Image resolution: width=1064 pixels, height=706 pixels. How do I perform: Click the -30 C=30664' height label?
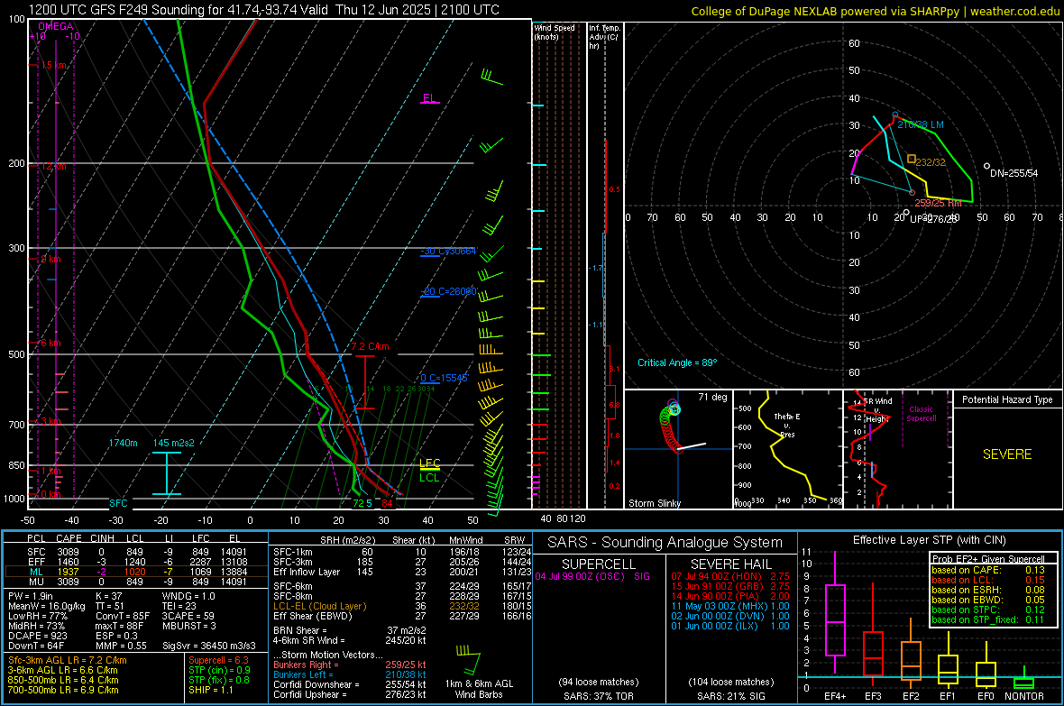tap(449, 252)
